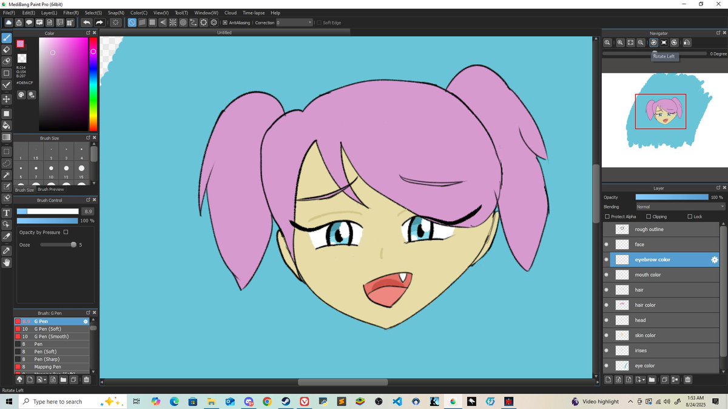Click Rotate Left in the Navigator panel

coord(653,42)
